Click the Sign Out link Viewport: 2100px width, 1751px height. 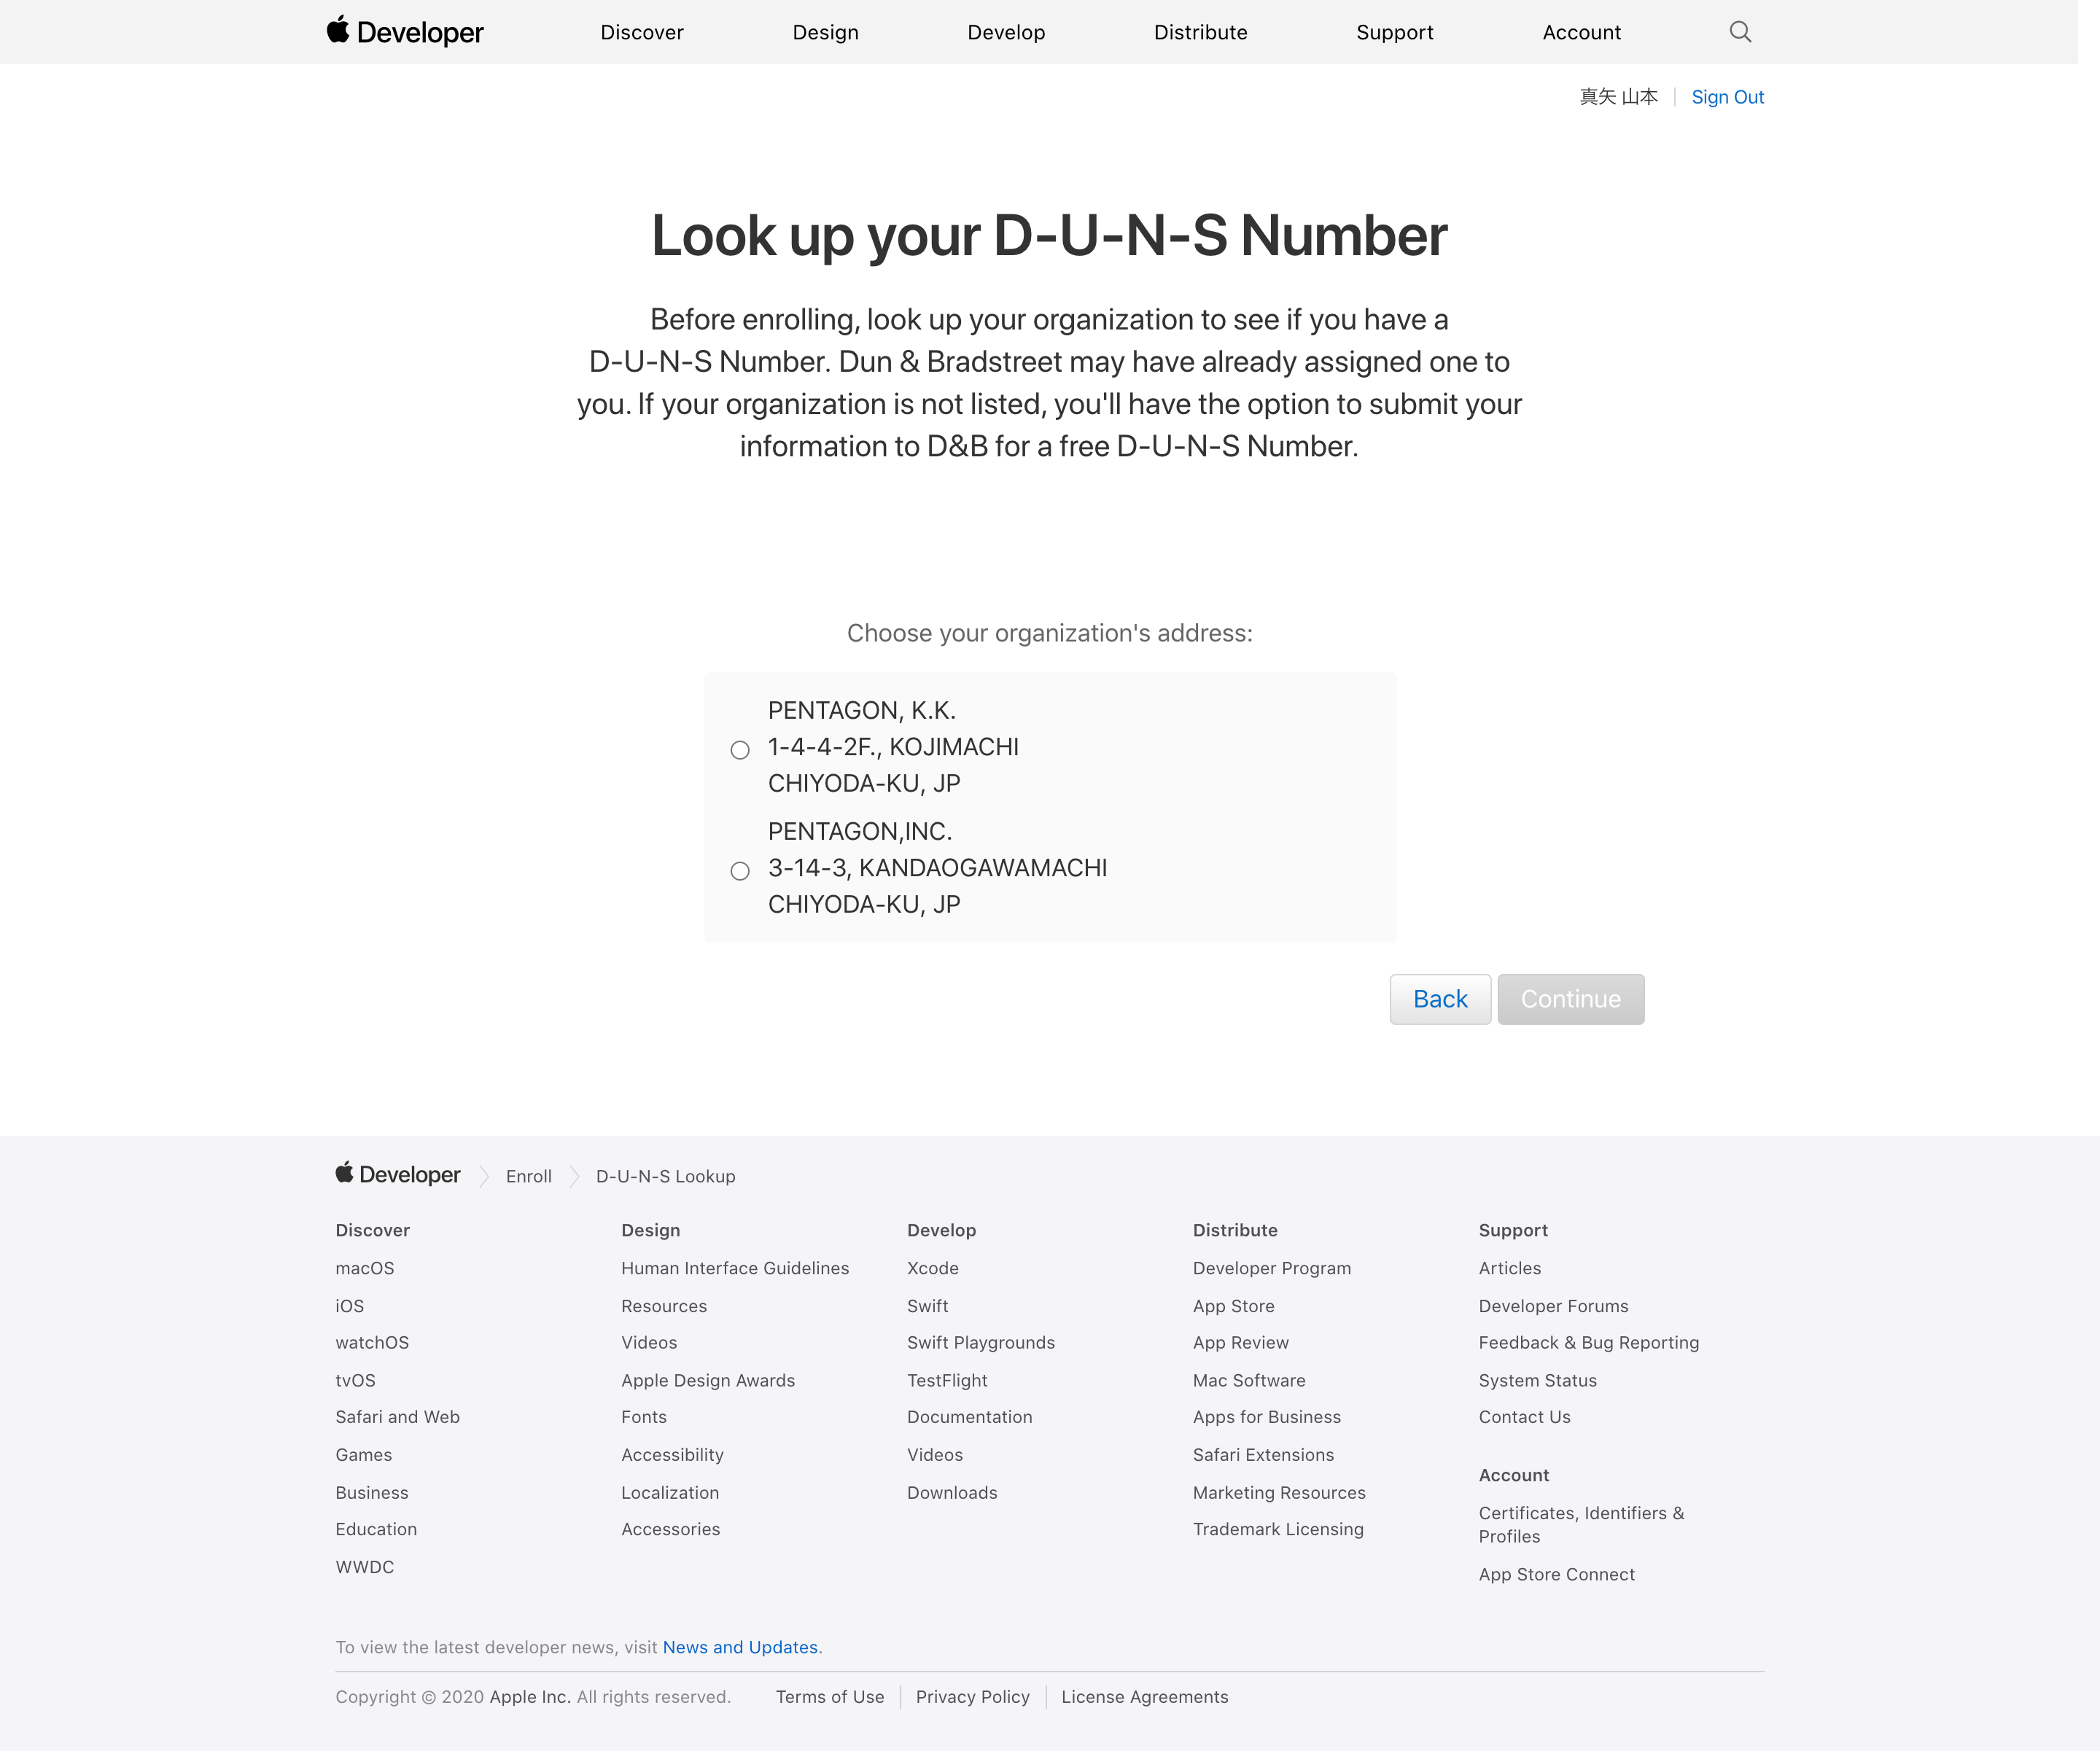click(1728, 97)
